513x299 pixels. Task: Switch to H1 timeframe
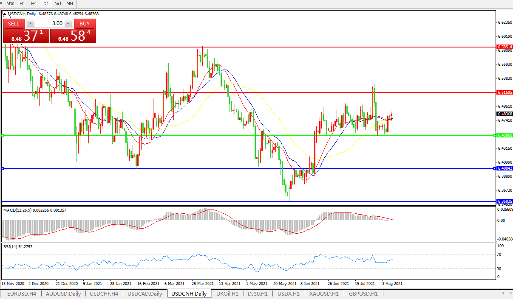[23, 3]
